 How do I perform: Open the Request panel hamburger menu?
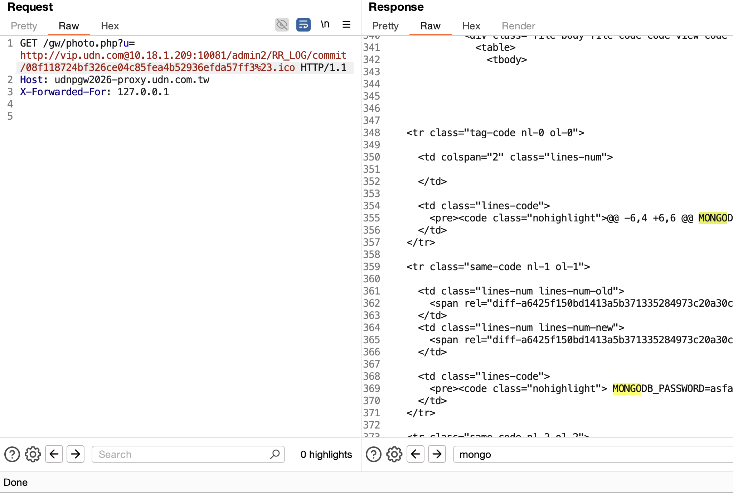[346, 24]
